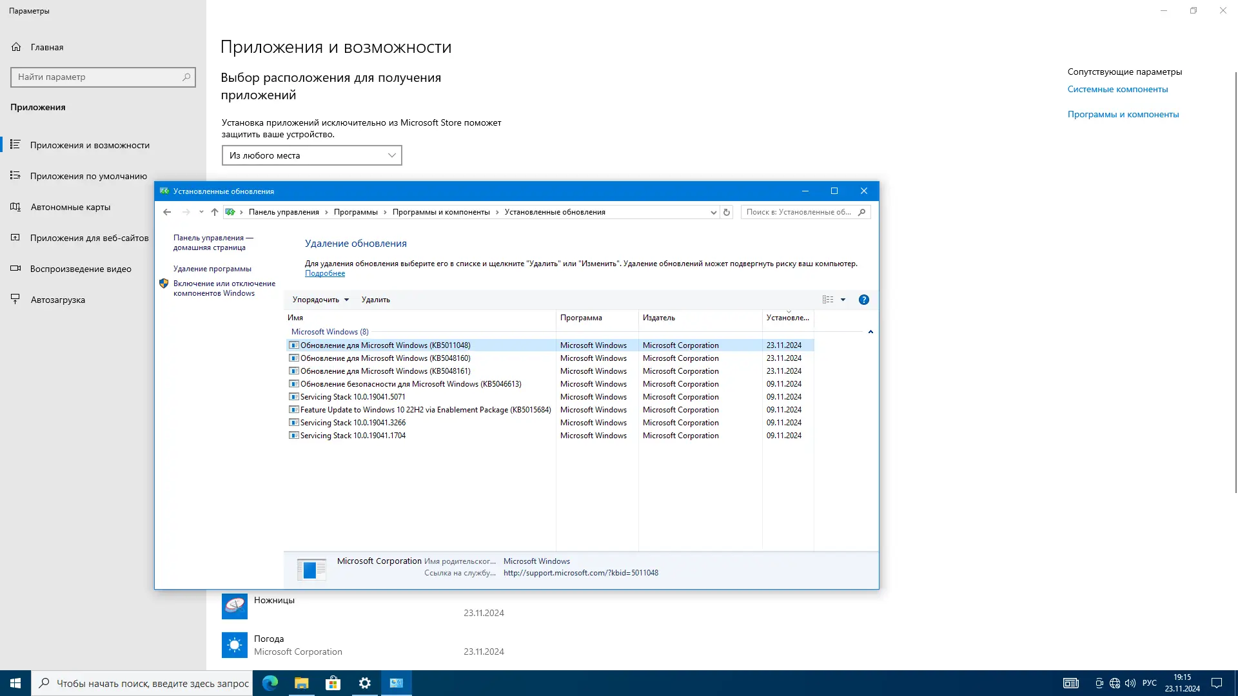Open the help question mark icon
The width and height of the screenshot is (1238, 696).
[x=864, y=300]
